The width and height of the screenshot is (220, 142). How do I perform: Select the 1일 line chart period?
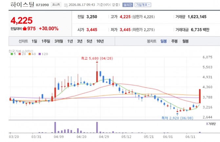pos(34,41)
